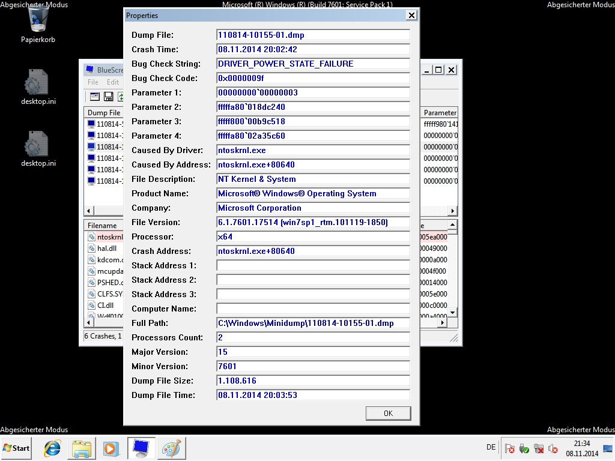
Task: Click the empty Computer Name field
Action: click(313, 309)
